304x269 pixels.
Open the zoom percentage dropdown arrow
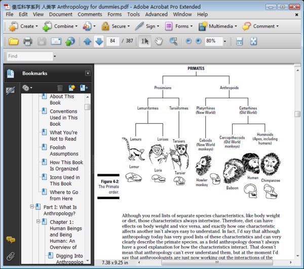[x=225, y=41]
